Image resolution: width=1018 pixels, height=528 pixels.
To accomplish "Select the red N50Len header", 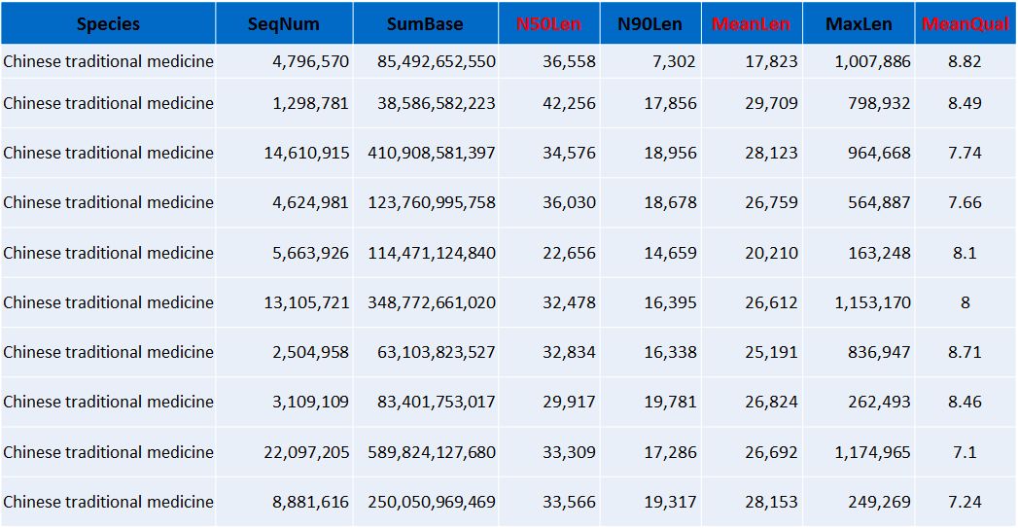I will pyautogui.click(x=549, y=23).
